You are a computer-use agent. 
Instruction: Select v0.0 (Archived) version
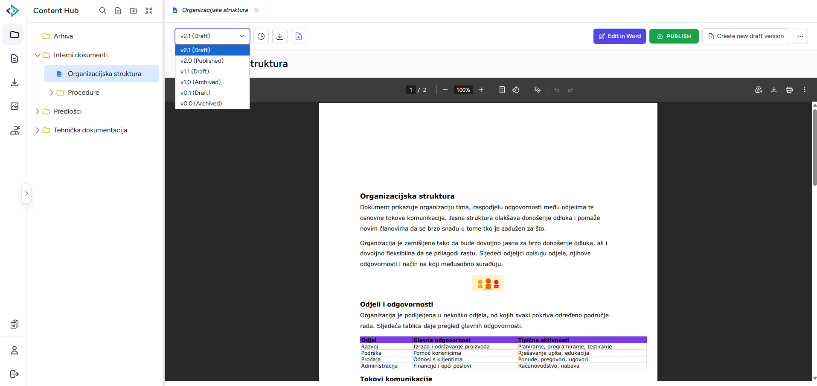click(x=212, y=103)
